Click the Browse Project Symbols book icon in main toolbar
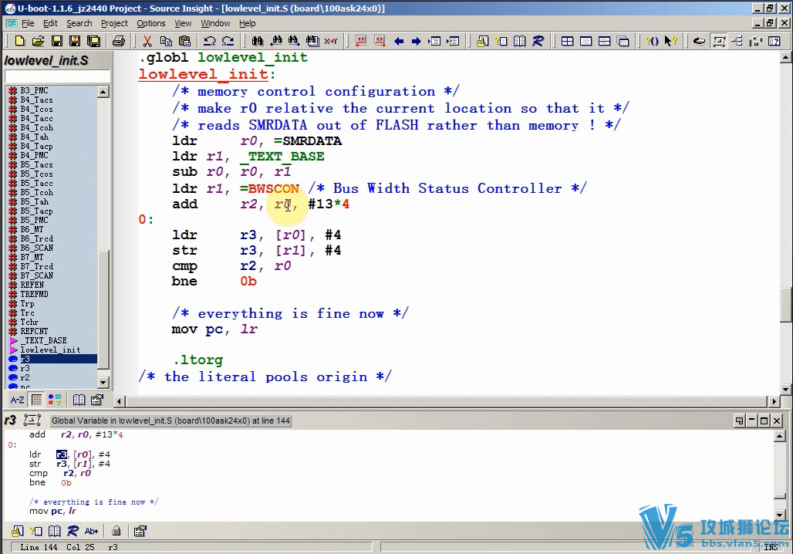 coord(519,41)
